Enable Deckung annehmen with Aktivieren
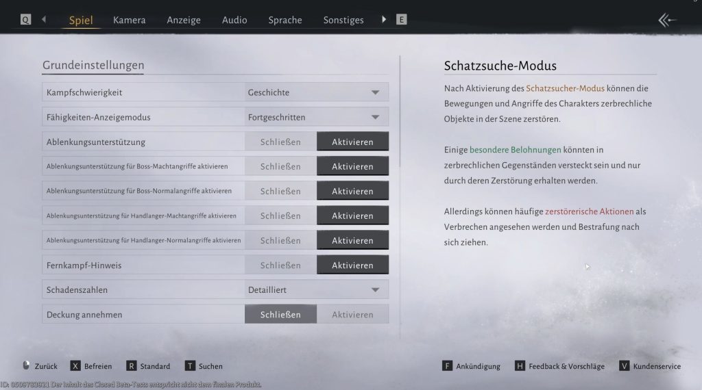The image size is (702, 390). point(352,315)
